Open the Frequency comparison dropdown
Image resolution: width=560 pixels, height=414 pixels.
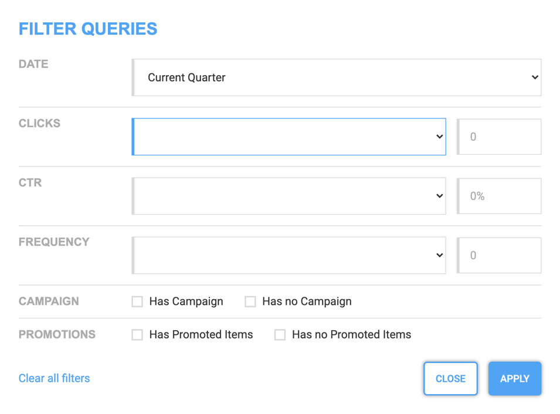pyautogui.click(x=289, y=255)
